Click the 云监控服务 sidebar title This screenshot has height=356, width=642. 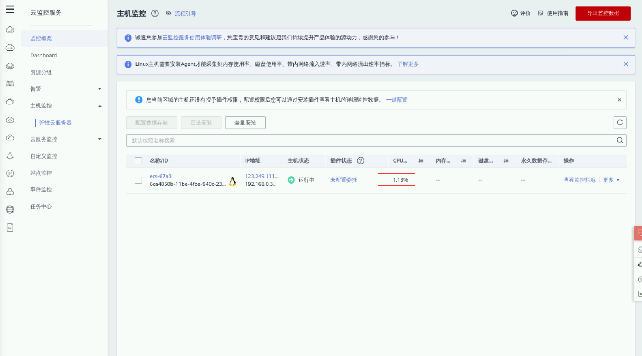pyautogui.click(x=46, y=13)
